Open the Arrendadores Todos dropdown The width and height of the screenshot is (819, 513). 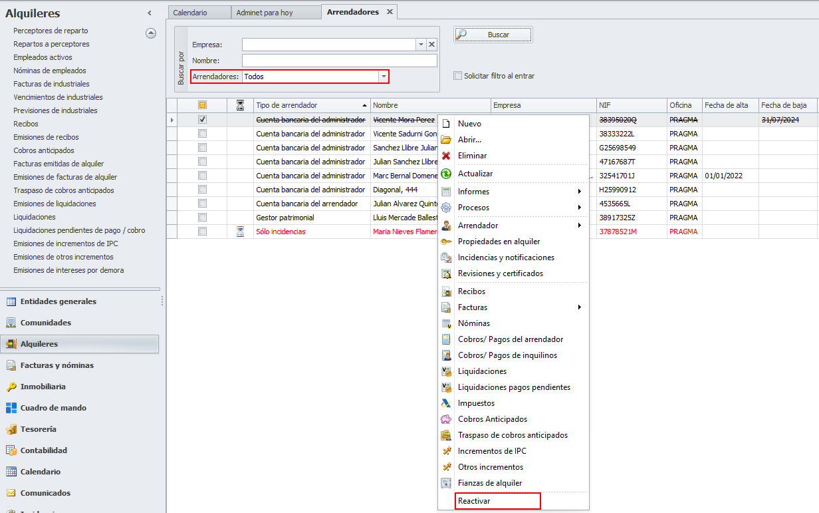click(x=384, y=77)
